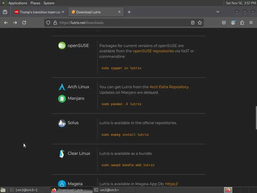Click the Clear Linux logo icon

coord(62,154)
